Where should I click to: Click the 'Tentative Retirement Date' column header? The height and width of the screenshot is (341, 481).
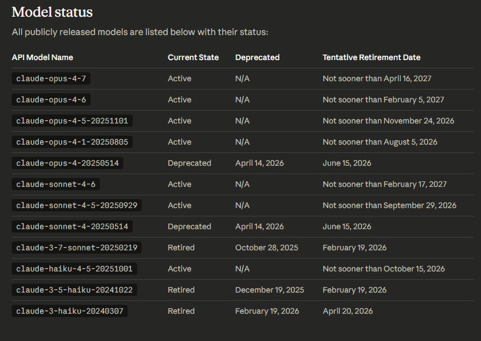(x=372, y=57)
